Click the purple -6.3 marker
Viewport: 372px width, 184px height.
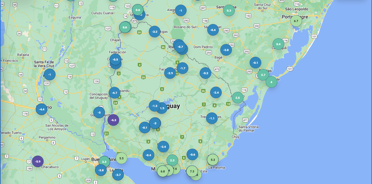click(x=113, y=120)
